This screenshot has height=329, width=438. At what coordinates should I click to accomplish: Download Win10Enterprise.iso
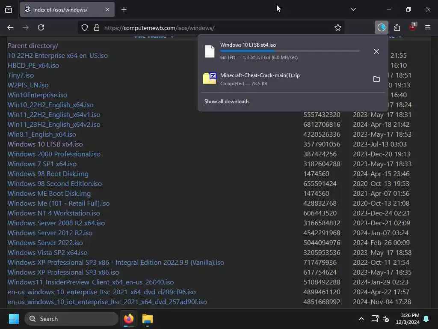click(38, 95)
